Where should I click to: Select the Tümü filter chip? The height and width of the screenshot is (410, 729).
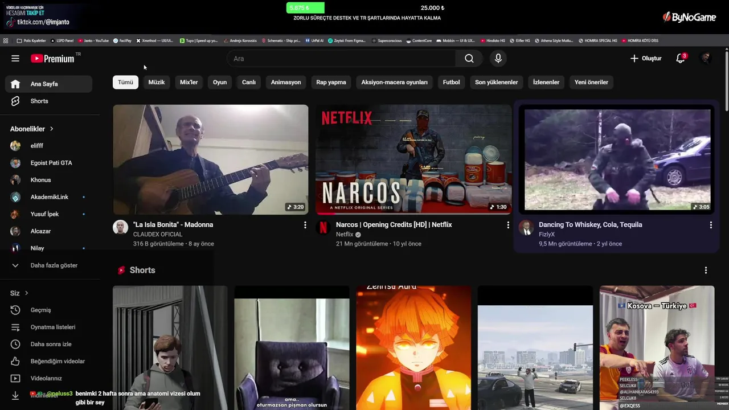tap(125, 82)
